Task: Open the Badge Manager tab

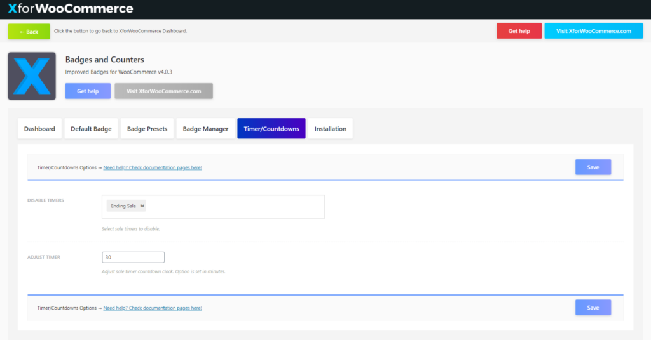Action: pos(205,128)
